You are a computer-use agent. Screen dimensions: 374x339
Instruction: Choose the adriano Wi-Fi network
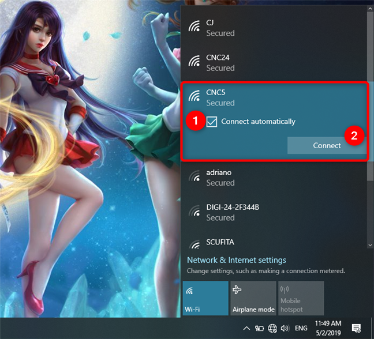(x=274, y=178)
